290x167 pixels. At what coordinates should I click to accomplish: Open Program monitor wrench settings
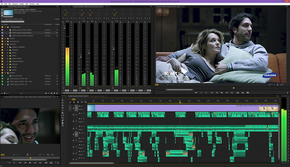pos(277,85)
